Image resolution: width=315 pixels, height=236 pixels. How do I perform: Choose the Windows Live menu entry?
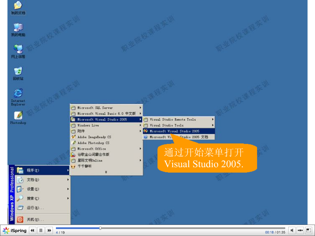(106, 125)
